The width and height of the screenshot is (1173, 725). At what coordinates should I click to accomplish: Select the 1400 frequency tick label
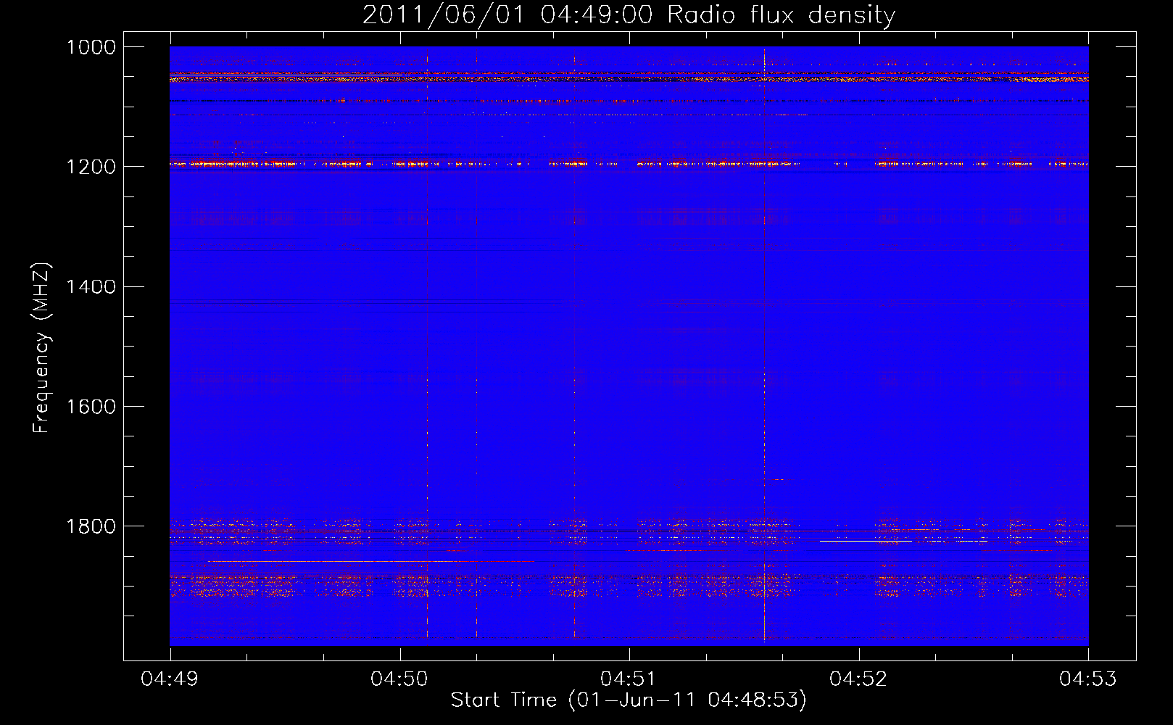tap(91, 286)
